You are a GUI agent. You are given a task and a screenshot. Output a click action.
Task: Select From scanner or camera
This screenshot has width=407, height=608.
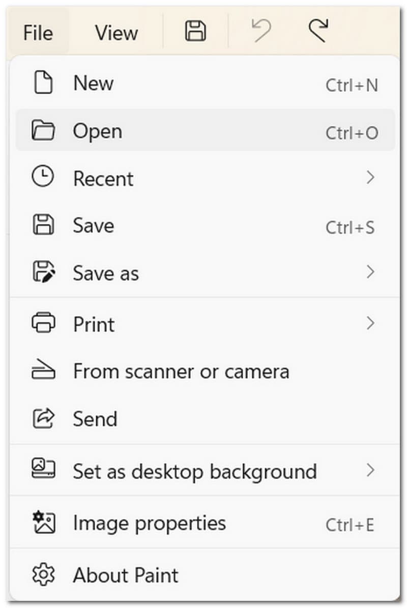pyautogui.click(x=181, y=372)
